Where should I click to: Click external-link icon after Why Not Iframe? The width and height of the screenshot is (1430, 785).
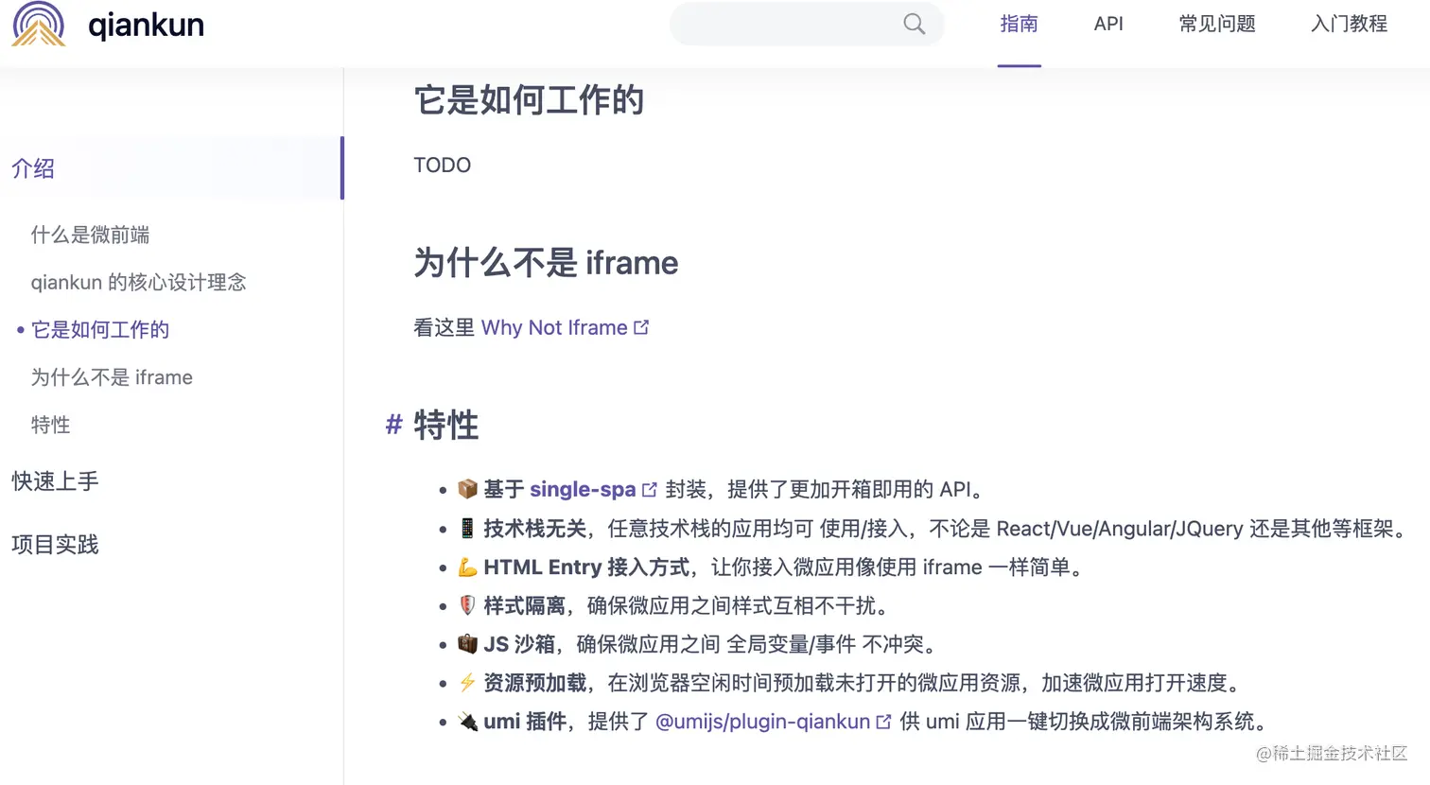click(641, 327)
